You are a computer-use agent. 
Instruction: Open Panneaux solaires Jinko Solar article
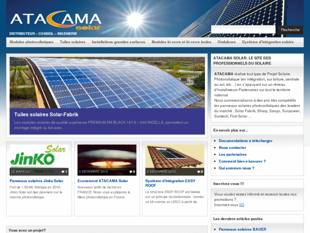coord(36,181)
